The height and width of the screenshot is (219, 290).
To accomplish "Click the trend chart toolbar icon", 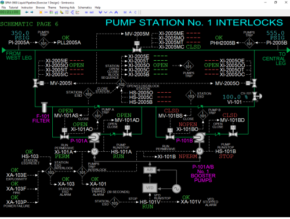I will pyautogui.click(x=78, y=12).
